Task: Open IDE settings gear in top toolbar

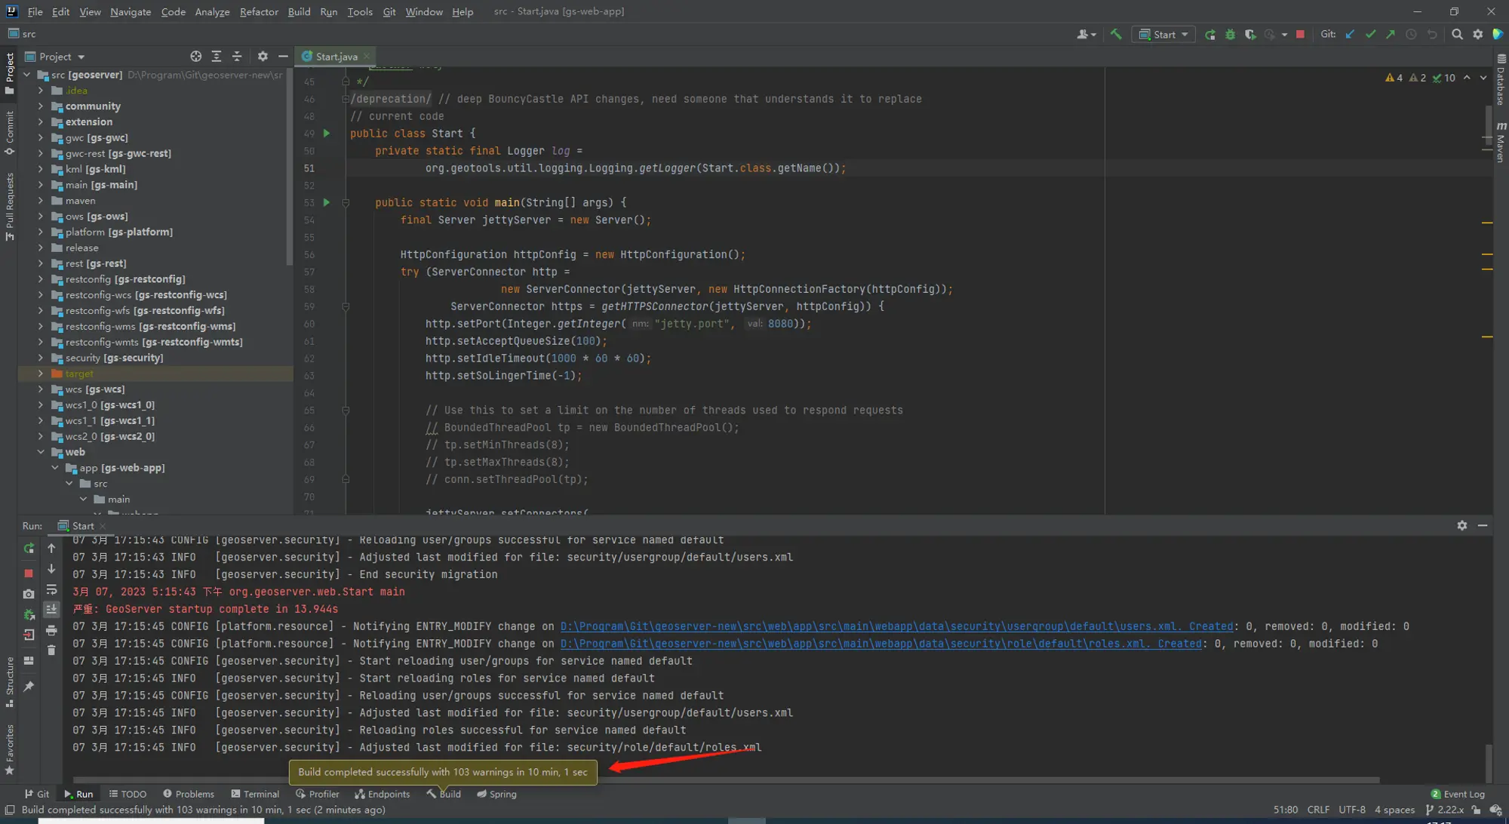Action: click(x=1478, y=34)
